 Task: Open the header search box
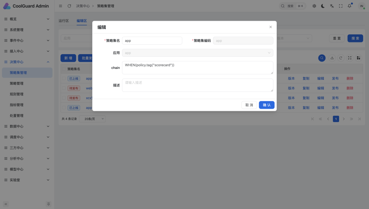(292, 6)
